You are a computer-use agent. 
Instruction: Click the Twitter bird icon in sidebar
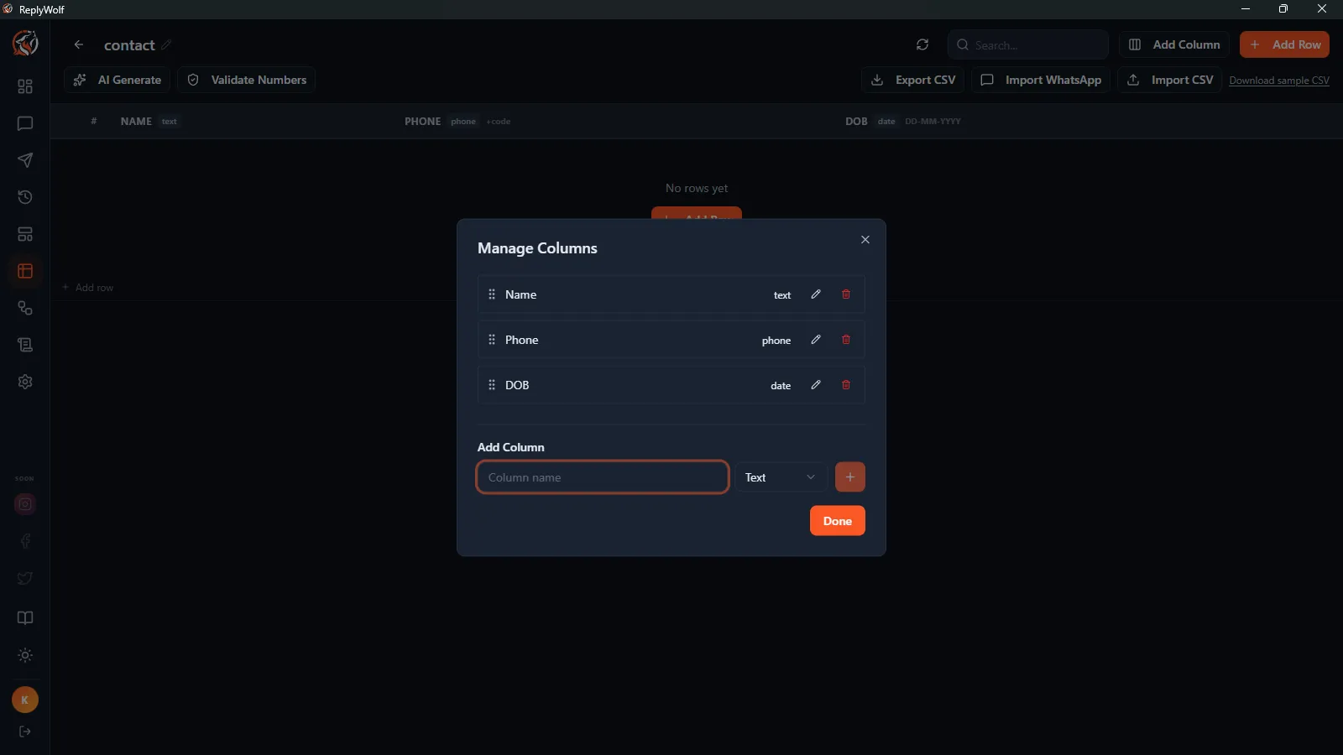pyautogui.click(x=25, y=578)
